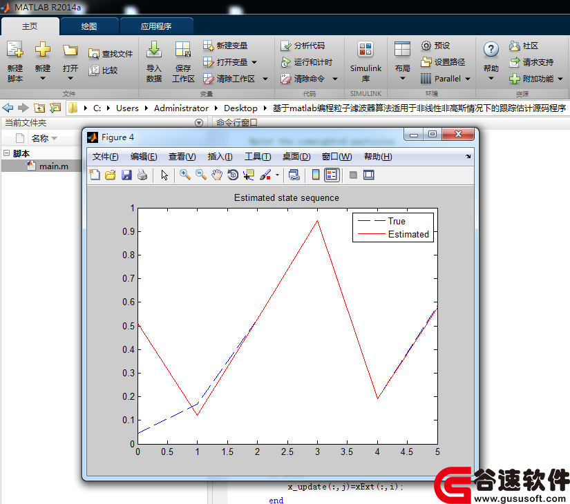
Task: Click the yellow plus New (新建) icon
Action: pyautogui.click(x=43, y=50)
